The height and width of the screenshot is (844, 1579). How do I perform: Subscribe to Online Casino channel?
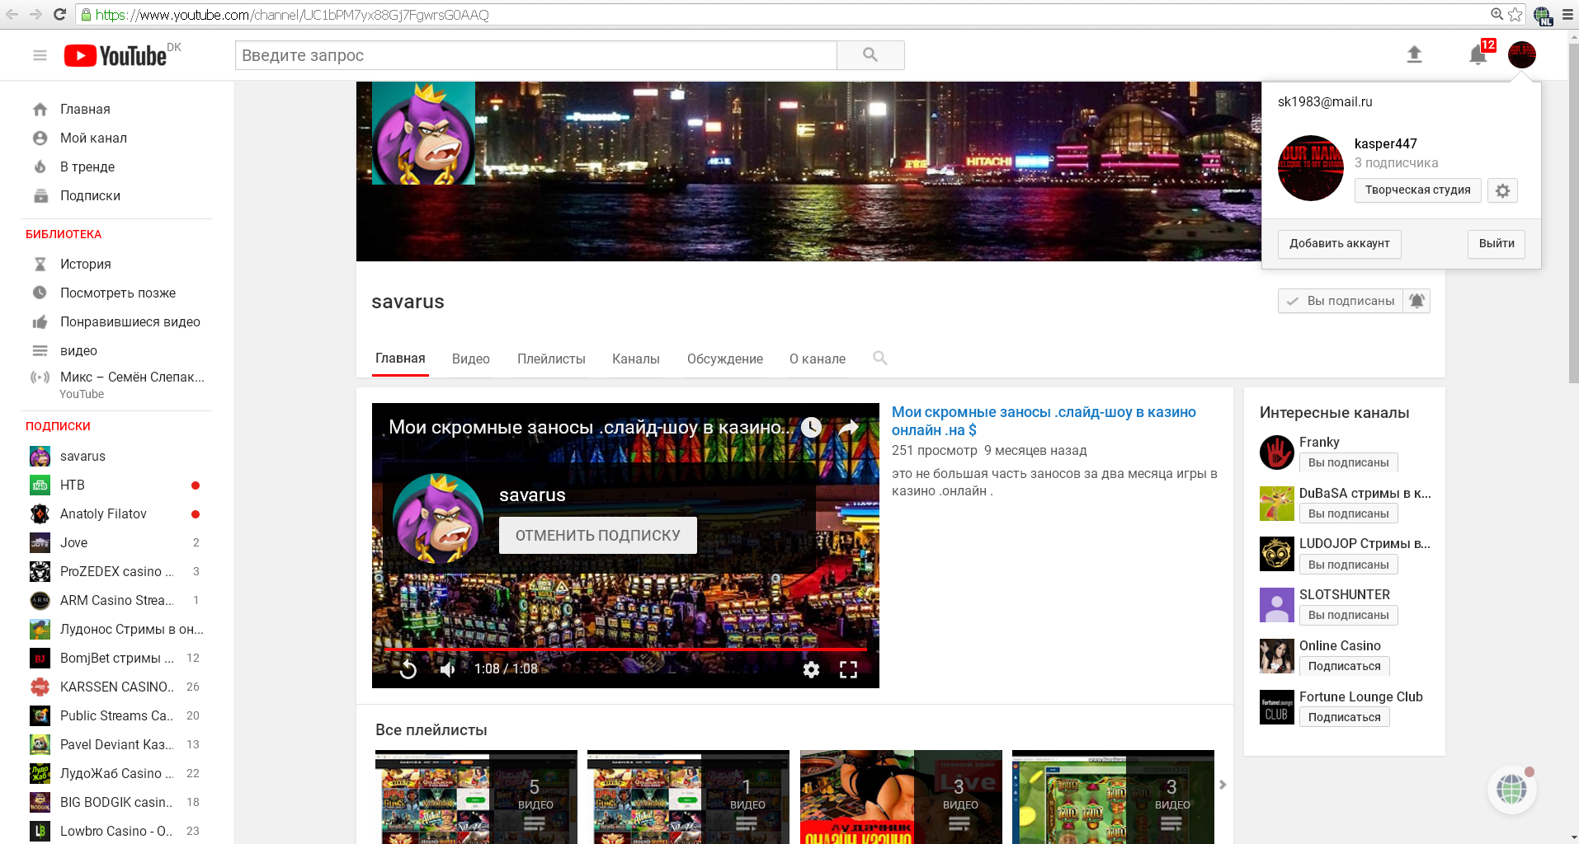[1345, 666]
